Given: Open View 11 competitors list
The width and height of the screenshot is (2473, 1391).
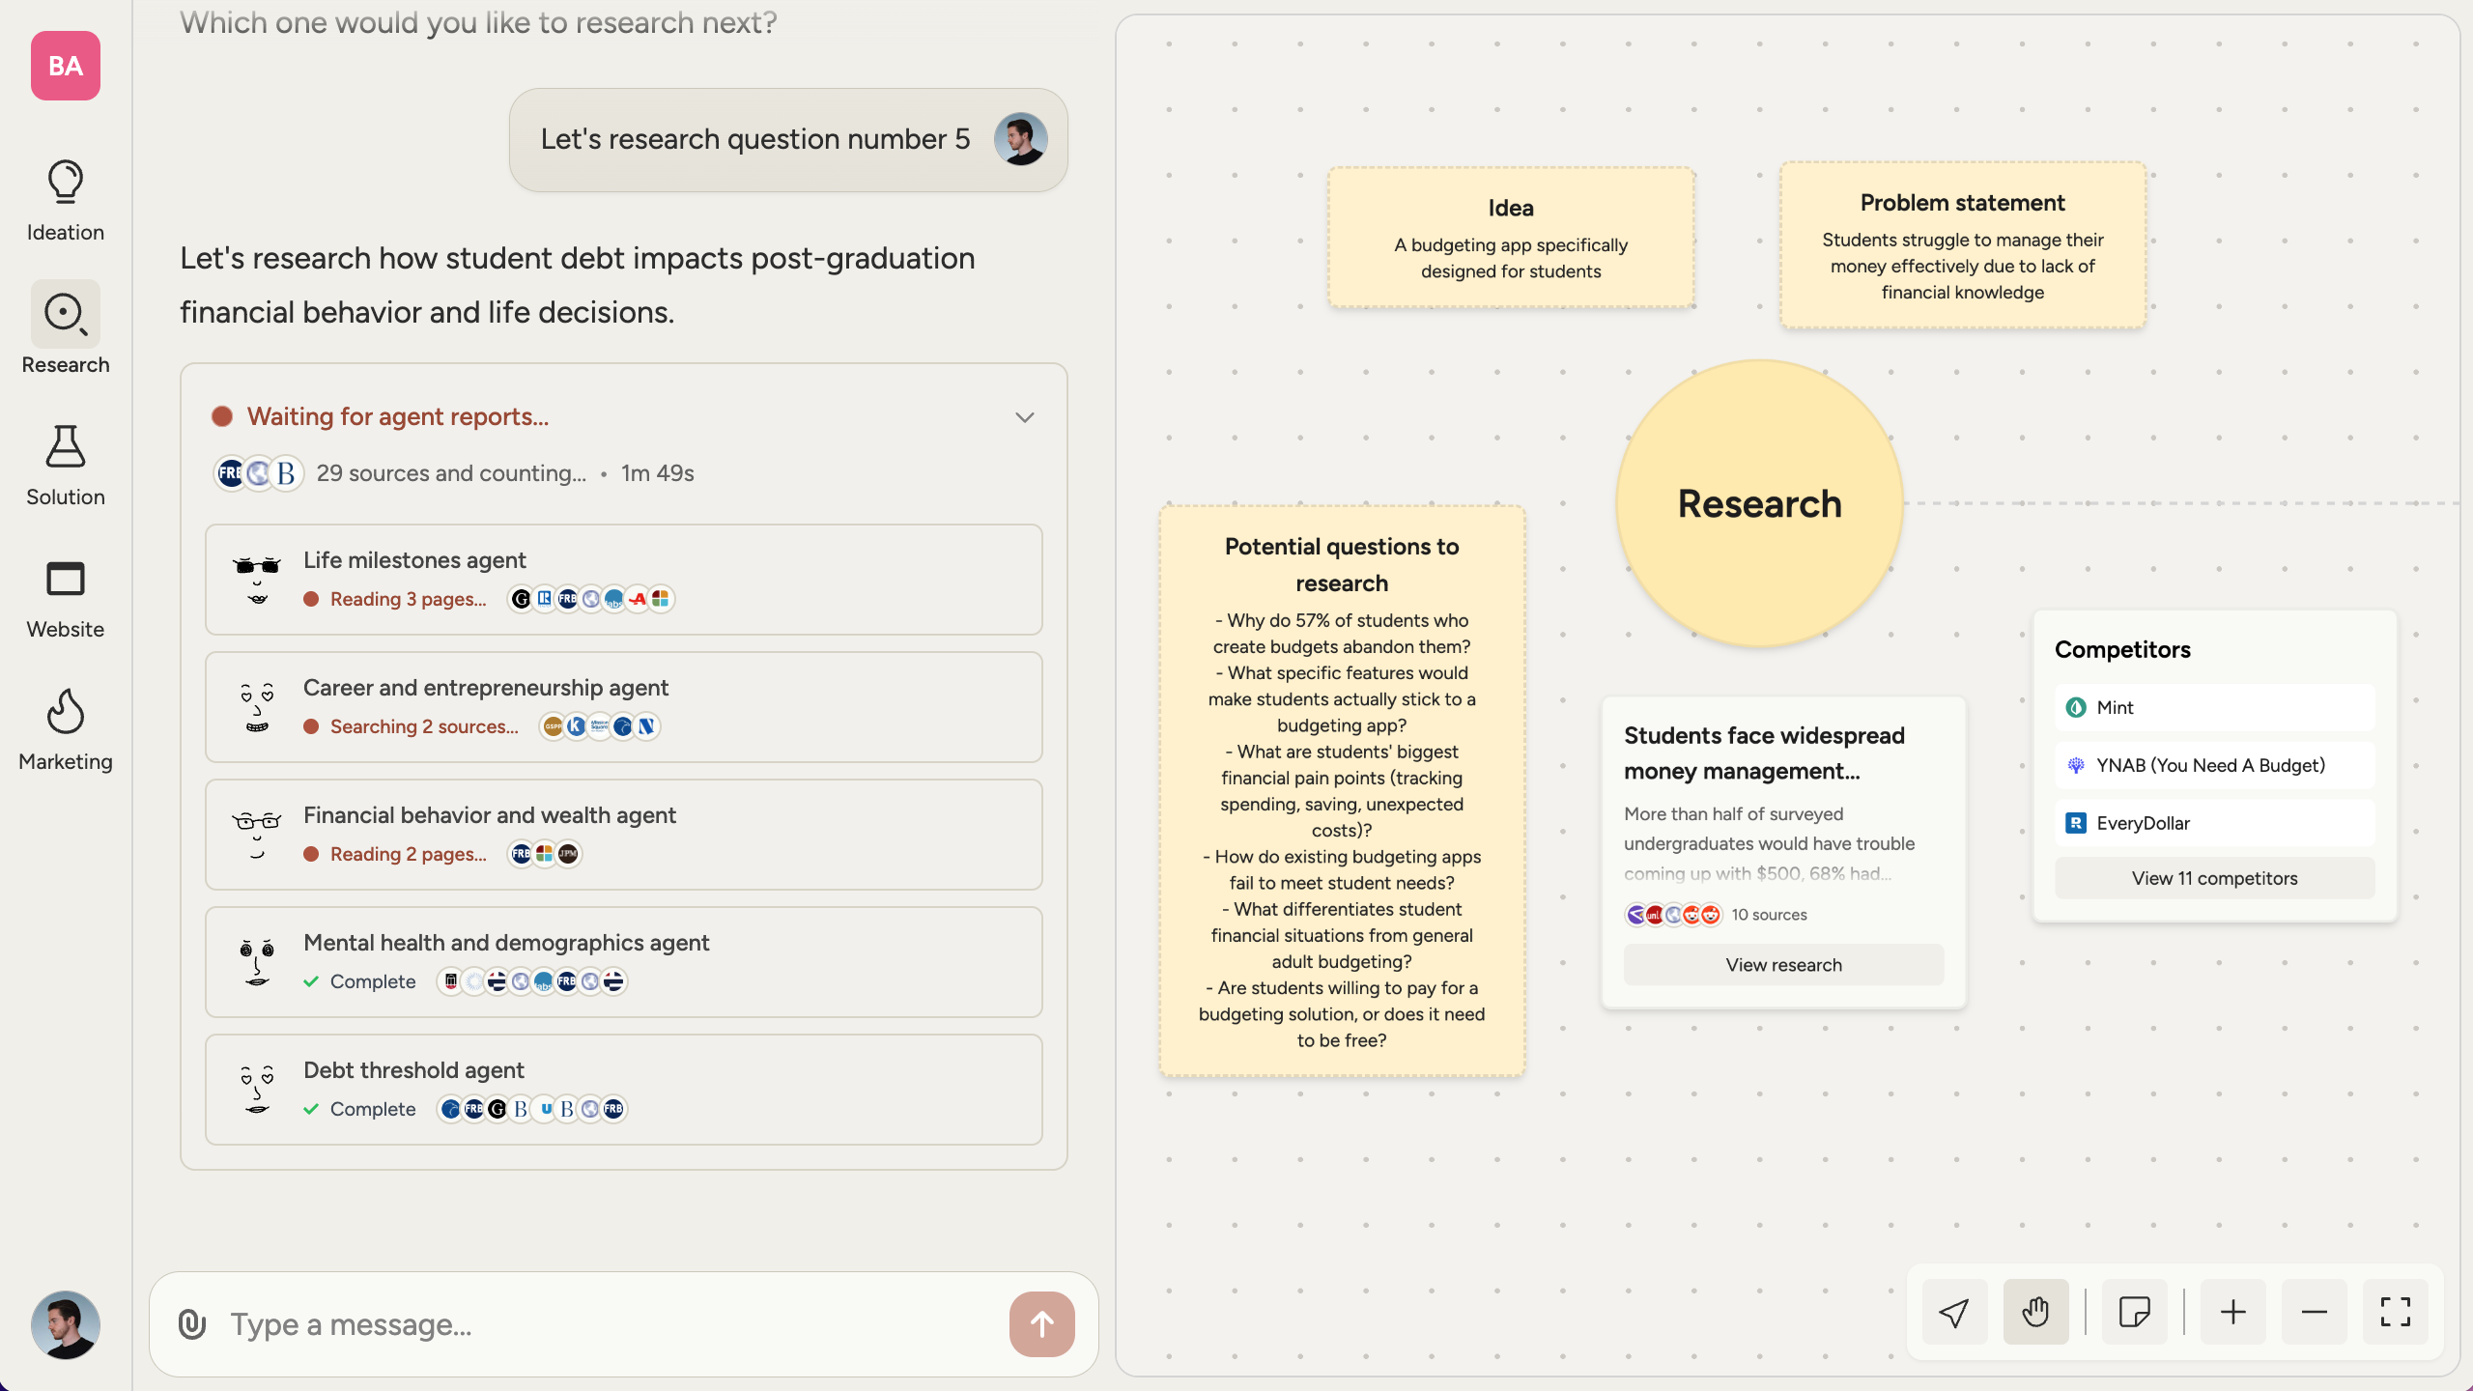Looking at the screenshot, I should (2214, 878).
